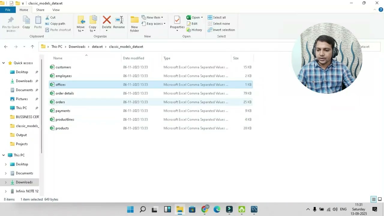The image size is (384, 216).
Task: Open recent locations dropdown arrow
Action: [24, 46]
